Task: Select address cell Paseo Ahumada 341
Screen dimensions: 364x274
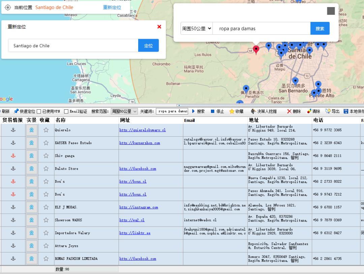Action: pos(280,194)
